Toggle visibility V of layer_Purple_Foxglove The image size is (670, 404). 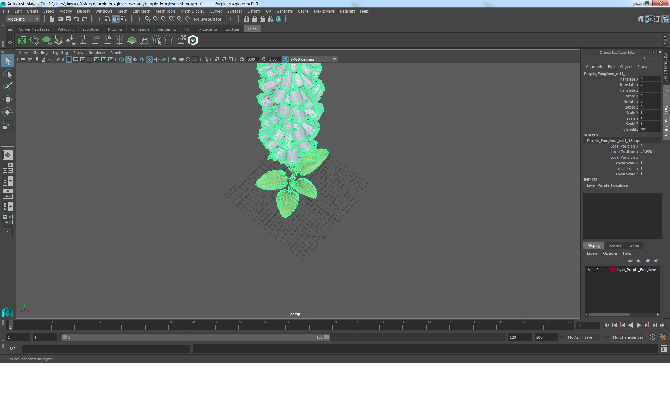pyautogui.click(x=589, y=270)
